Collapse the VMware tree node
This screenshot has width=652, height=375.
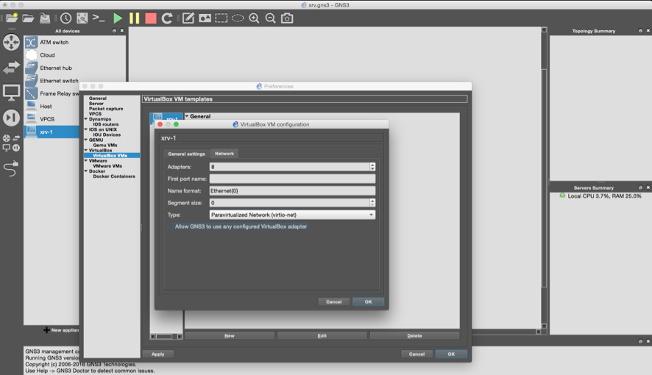click(86, 160)
